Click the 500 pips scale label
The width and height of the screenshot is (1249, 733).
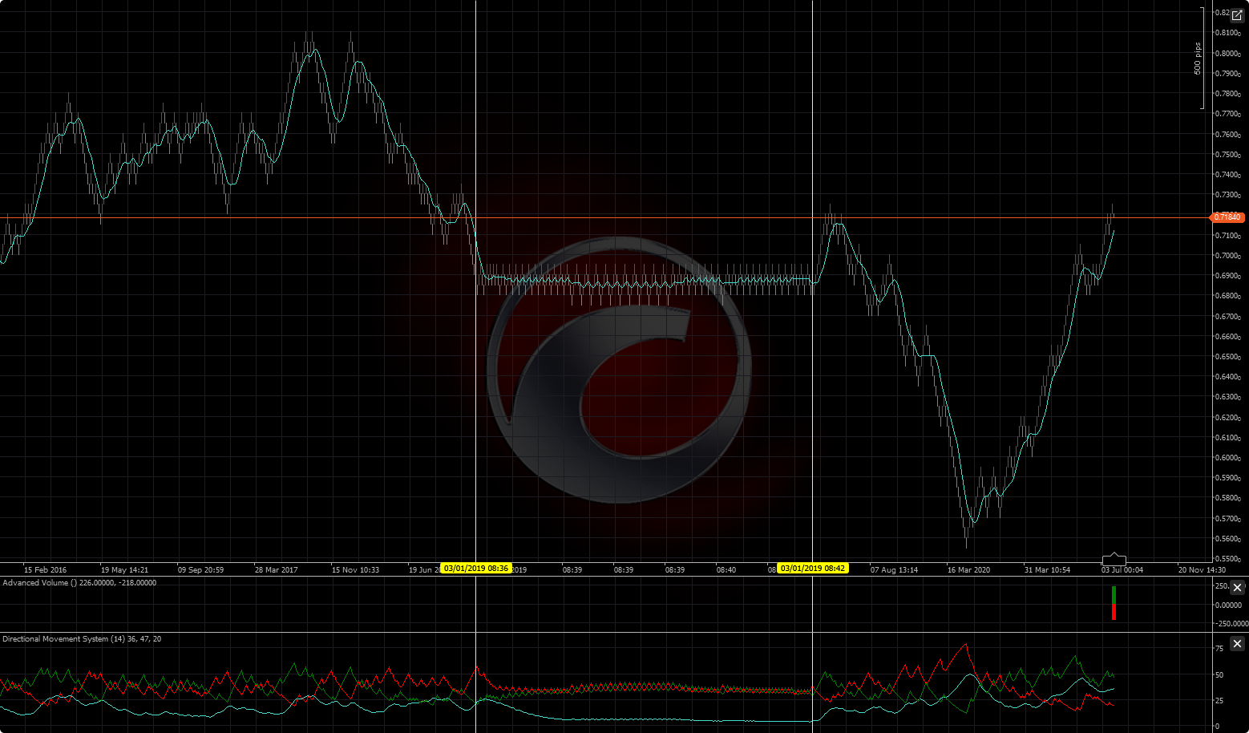click(x=1198, y=59)
